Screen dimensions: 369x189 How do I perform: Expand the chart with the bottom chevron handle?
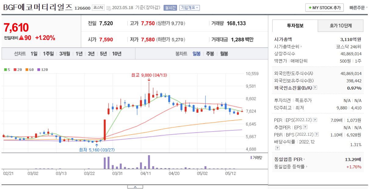point(135,187)
